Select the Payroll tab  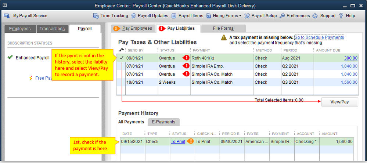coord(85,29)
